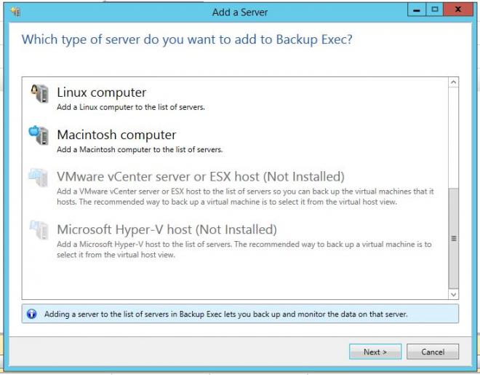This screenshot has height=375, width=480.
Task: Click the scrollbar track above the thumb
Action: click(454, 135)
